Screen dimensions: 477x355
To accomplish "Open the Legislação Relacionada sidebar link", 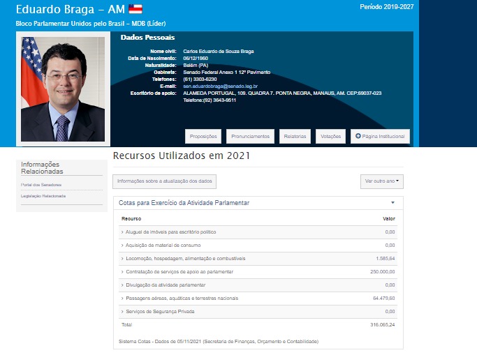I will pyautogui.click(x=43, y=196).
